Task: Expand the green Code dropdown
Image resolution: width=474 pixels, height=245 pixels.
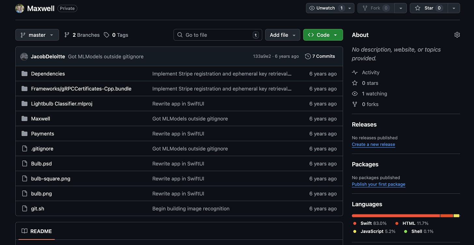Action: pyautogui.click(x=323, y=35)
